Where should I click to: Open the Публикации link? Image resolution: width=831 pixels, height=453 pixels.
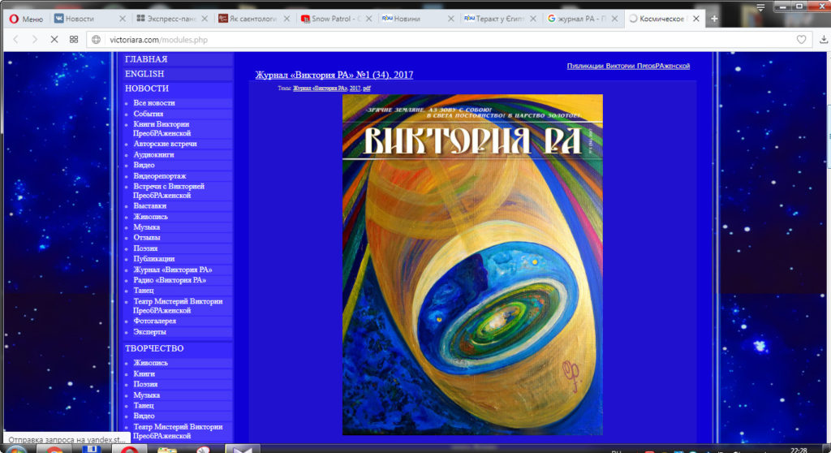pos(153,259)
